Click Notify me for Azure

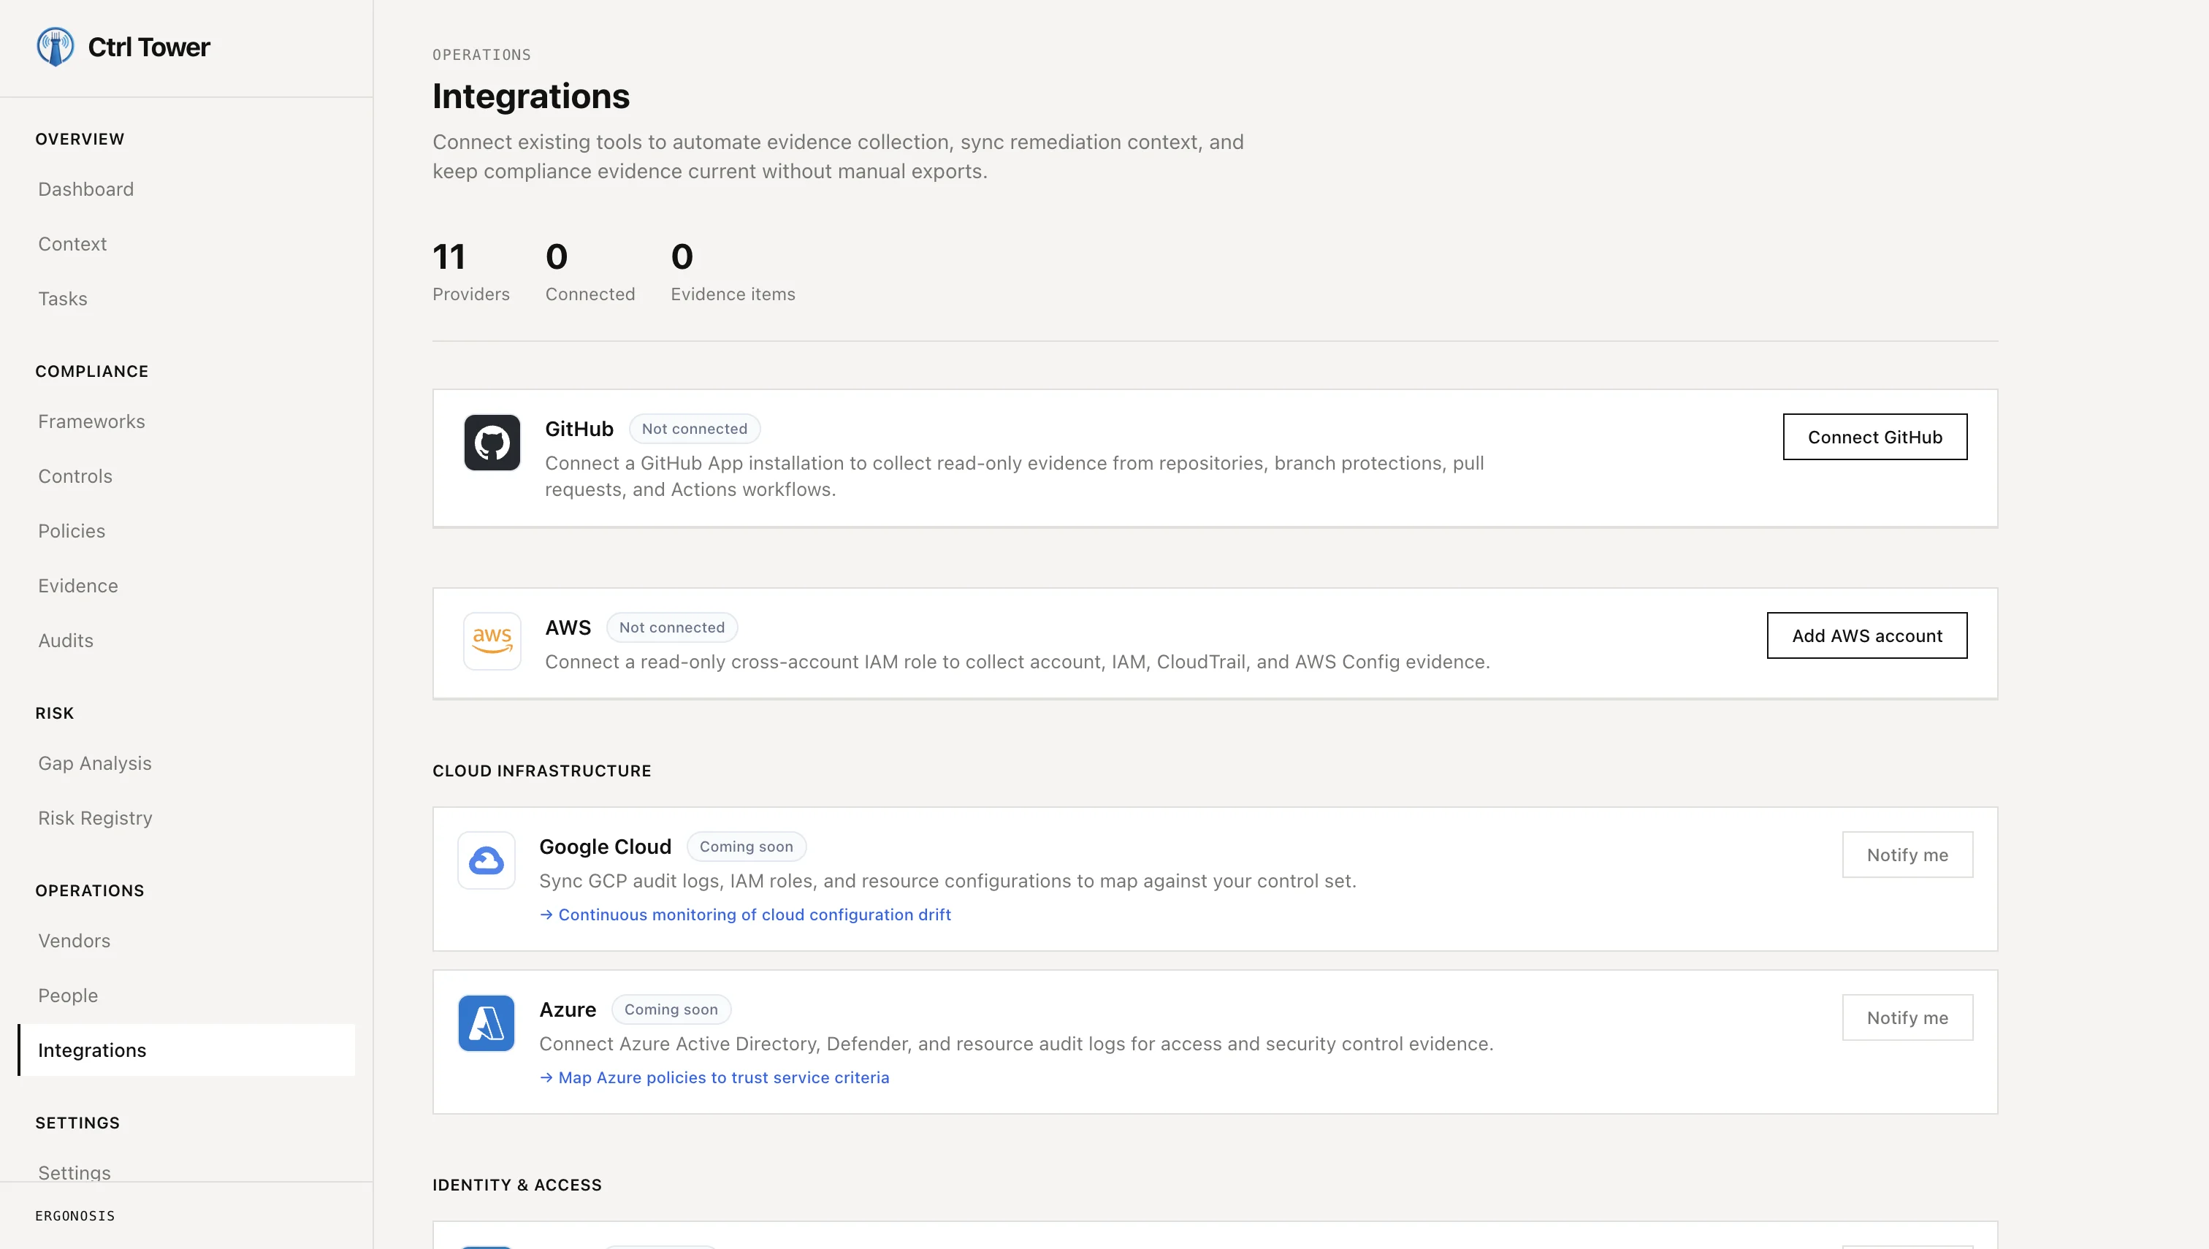(1907, 1018)
